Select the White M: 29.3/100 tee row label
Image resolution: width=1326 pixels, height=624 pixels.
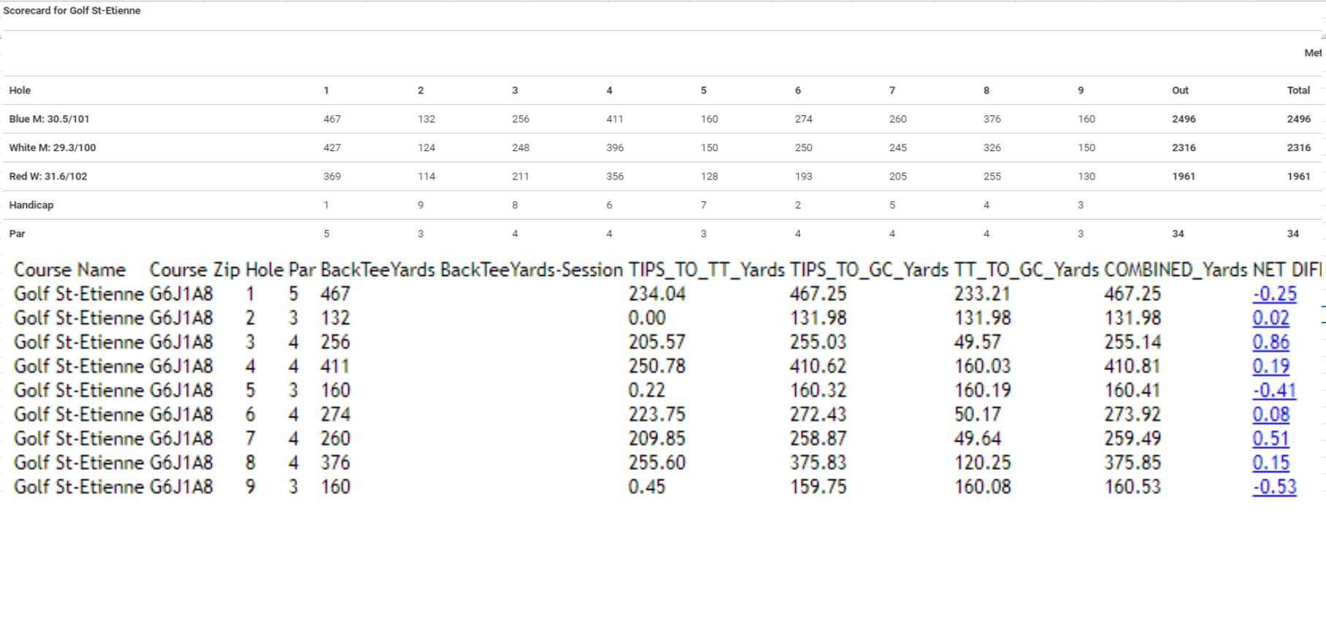click(x=52, y=147)
